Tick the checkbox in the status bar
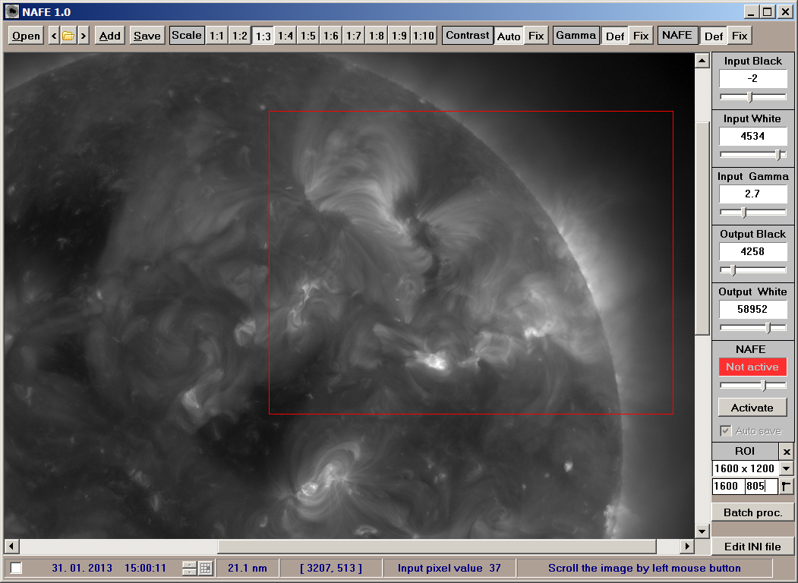This screenshot has width=798, height=583. (x=17, y=568)
